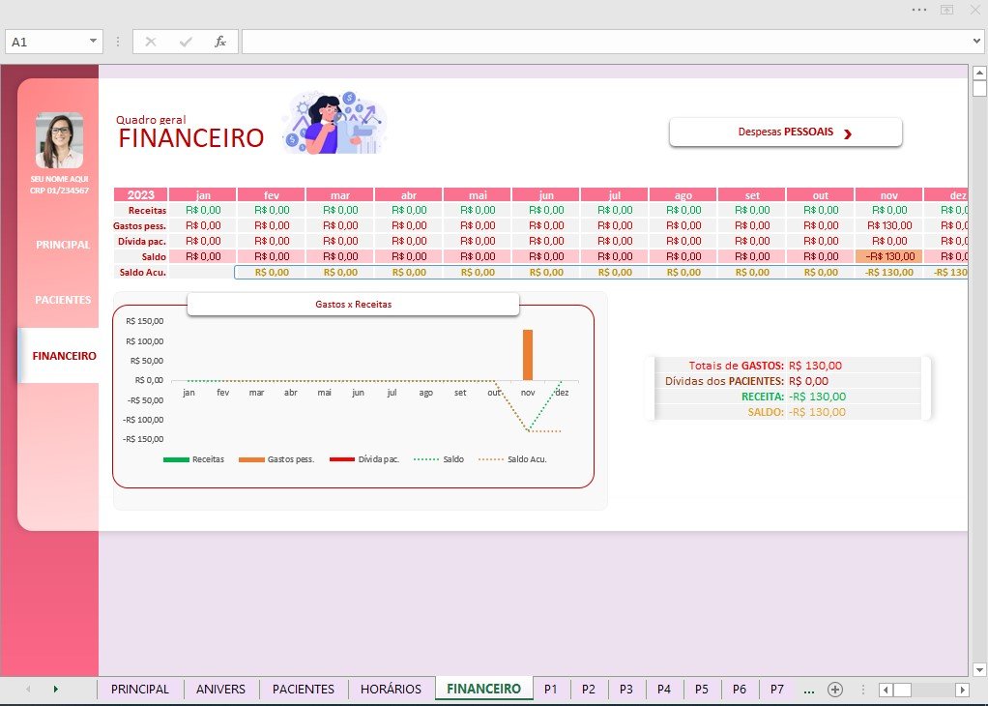988x706 pixels.
Task: Expand the formula bar with chevron
Action: click(976, 42)
